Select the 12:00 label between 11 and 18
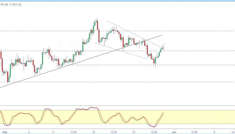 73,132
